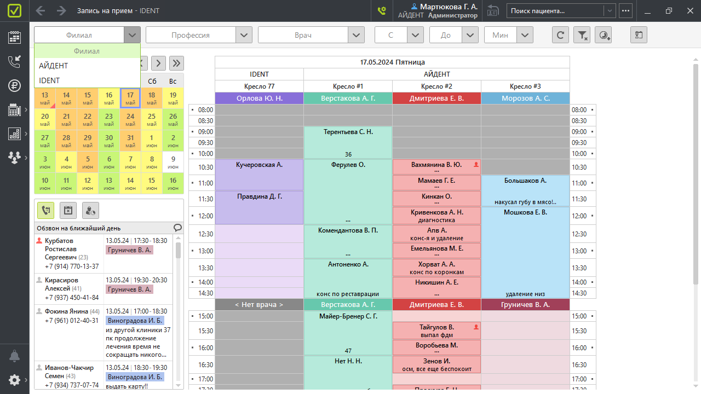Collapse the Филиал dropdown arrow
701x394 pixels.
click(132, 35)
